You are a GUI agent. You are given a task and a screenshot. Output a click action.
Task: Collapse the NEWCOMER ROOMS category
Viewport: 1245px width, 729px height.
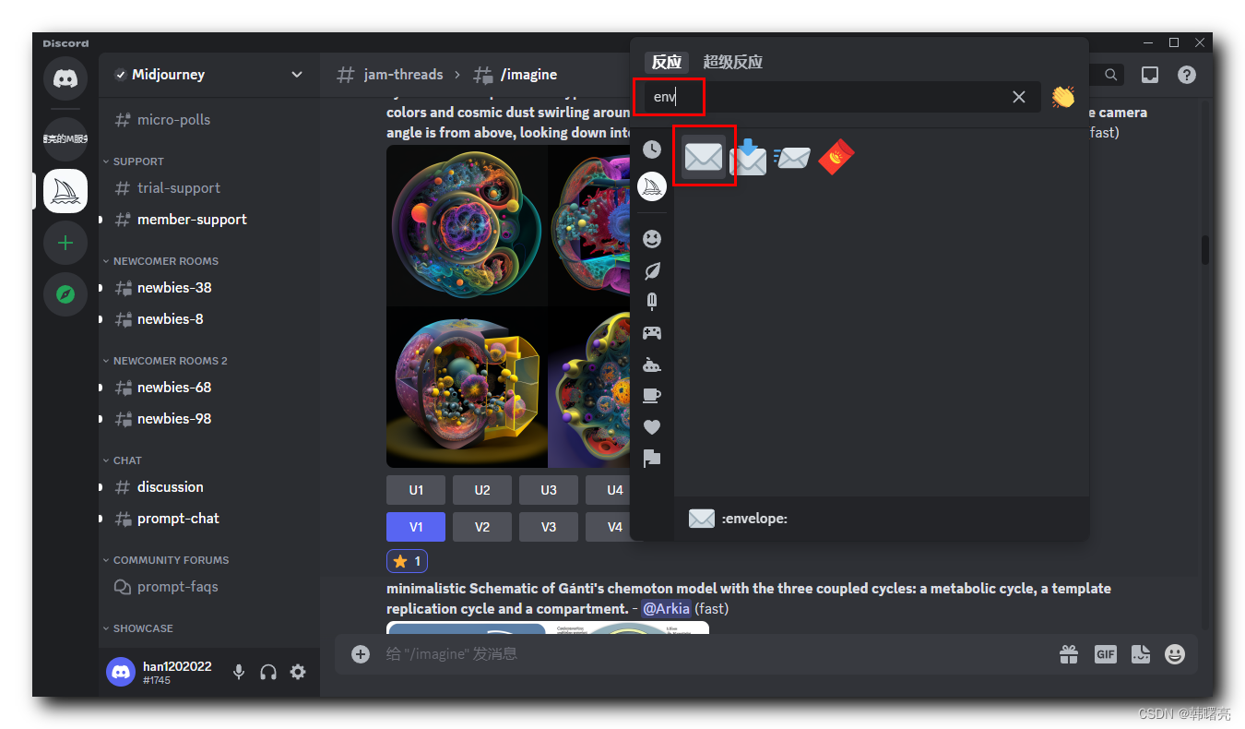coord(160,261)
